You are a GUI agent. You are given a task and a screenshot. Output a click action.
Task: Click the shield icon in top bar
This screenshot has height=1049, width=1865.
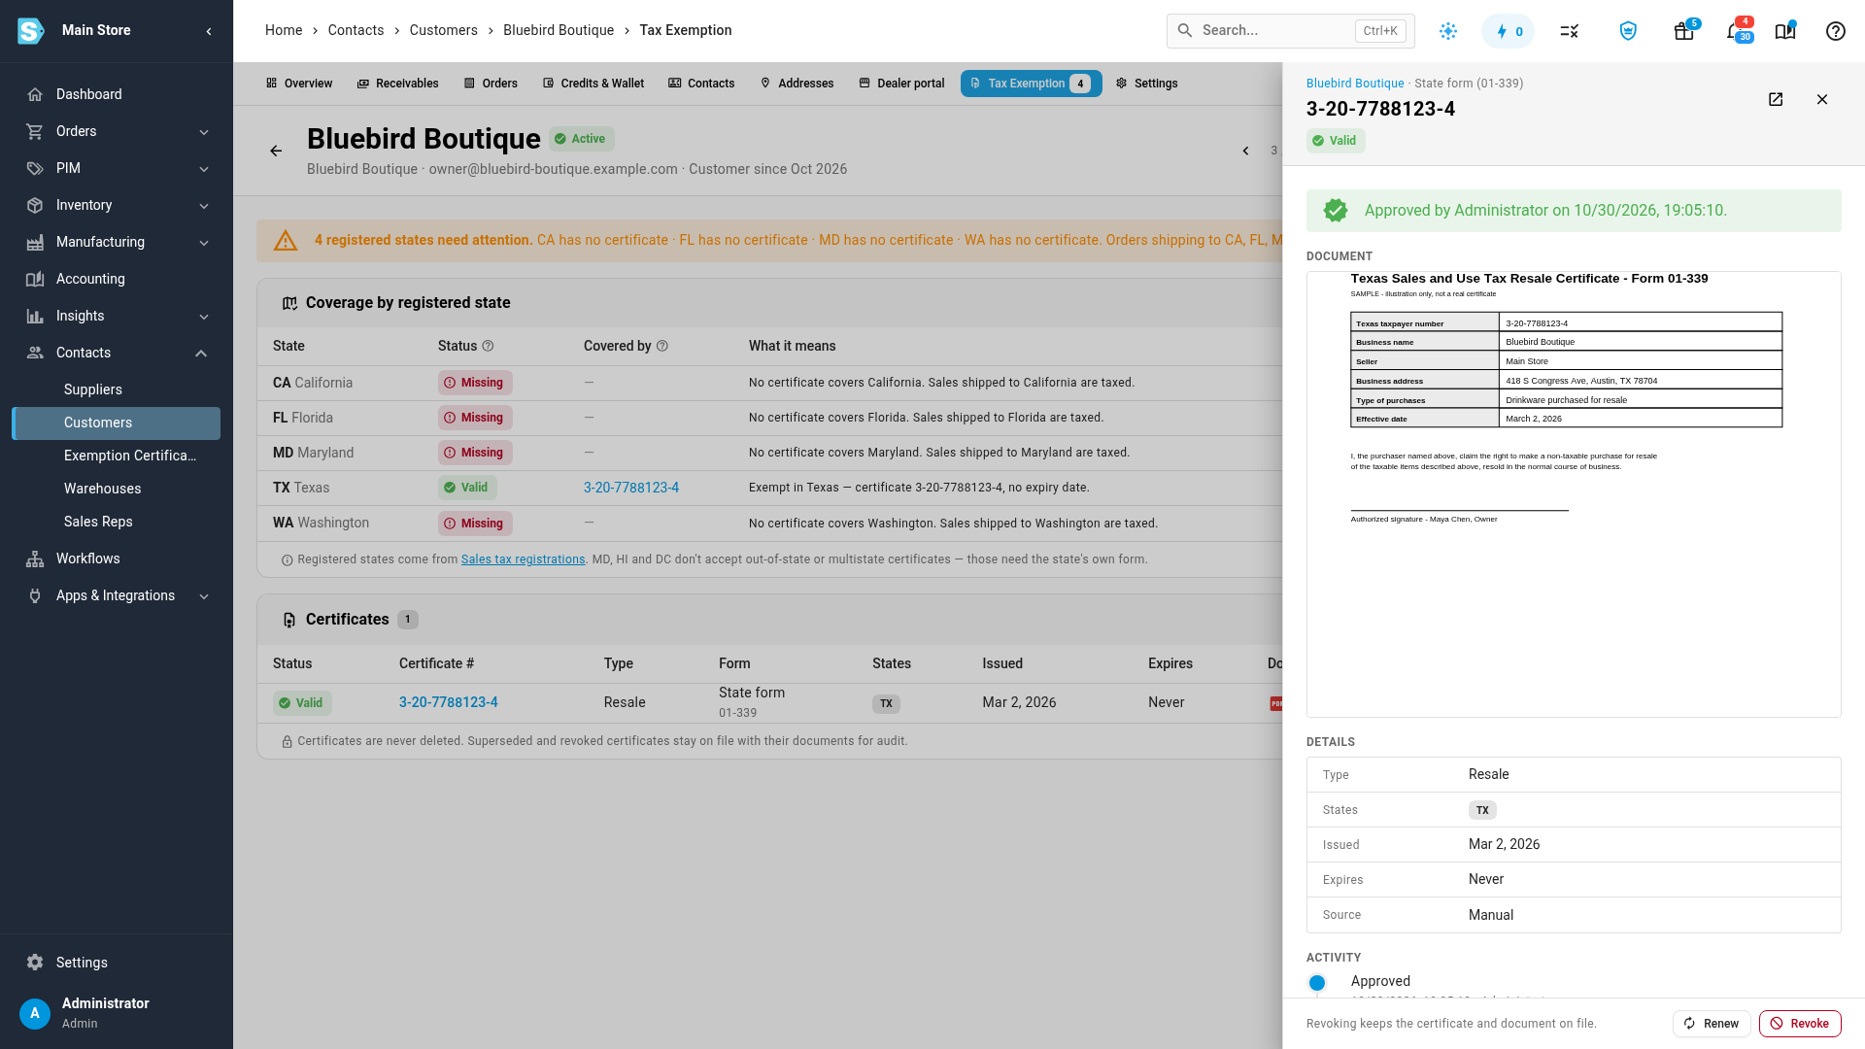(x=1628, y=31)
